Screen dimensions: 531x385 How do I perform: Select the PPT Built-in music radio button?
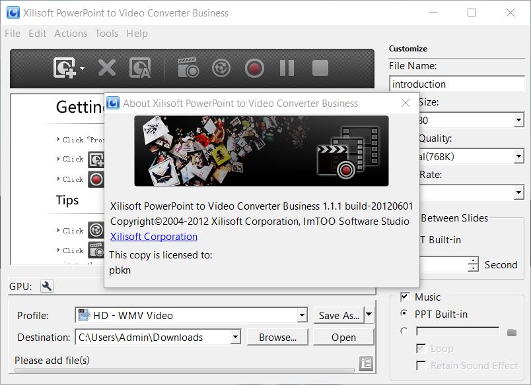coord(404,314)
